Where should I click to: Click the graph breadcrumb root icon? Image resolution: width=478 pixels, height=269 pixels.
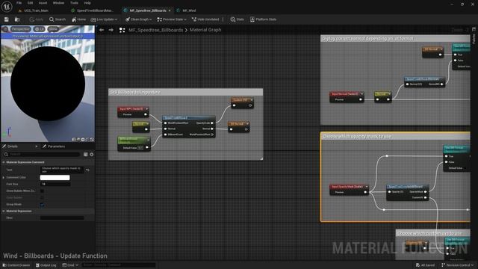point(122,30)
